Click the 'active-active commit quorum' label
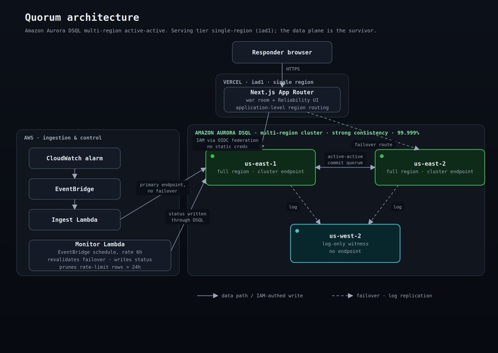This screenshot has height=353, width=498. point(345,159)
